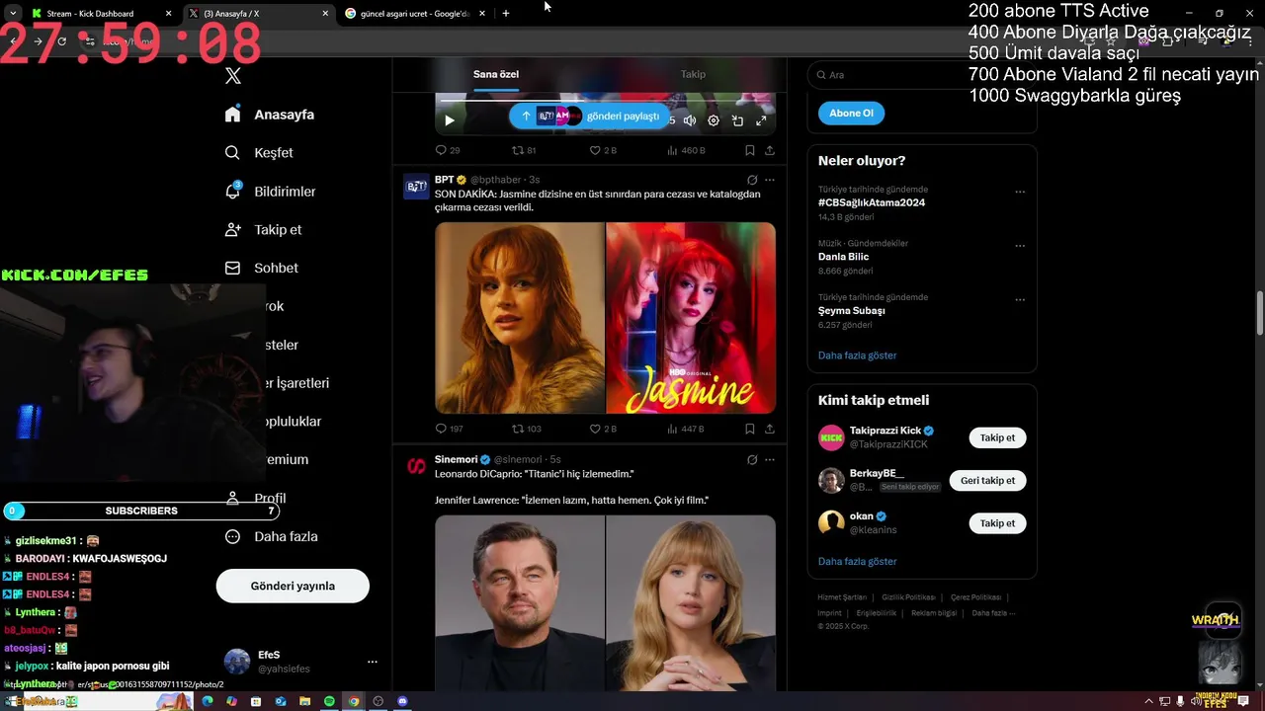View analytics of the top video post
Image resolution: width=1265 pixels, height=711 pixels.
point(686,150)
